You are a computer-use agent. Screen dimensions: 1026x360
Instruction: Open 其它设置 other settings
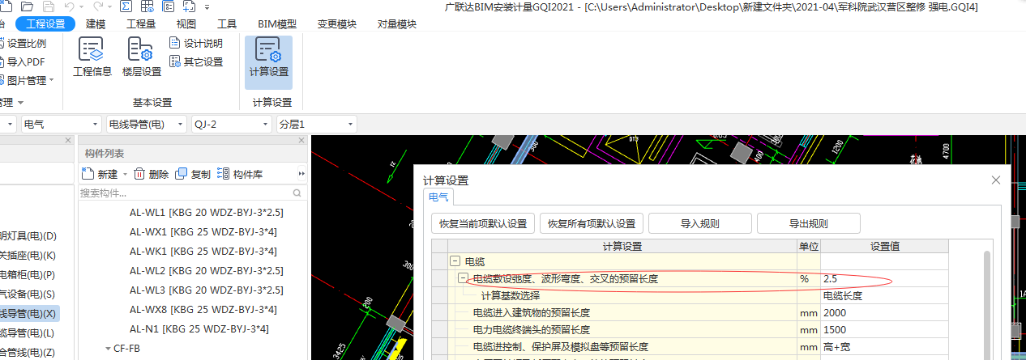(x=195, y=61)
